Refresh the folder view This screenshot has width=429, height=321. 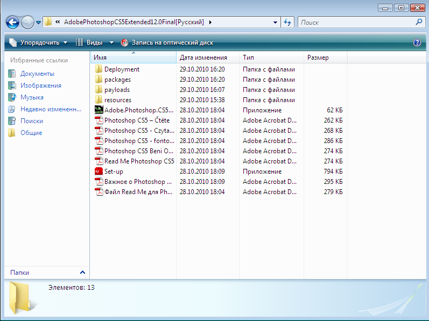[x=287, y=22]
